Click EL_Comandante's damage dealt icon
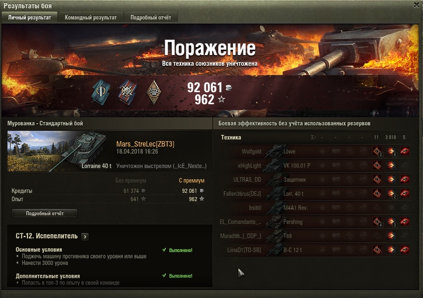423x298 pixels. tap(391, 222)
